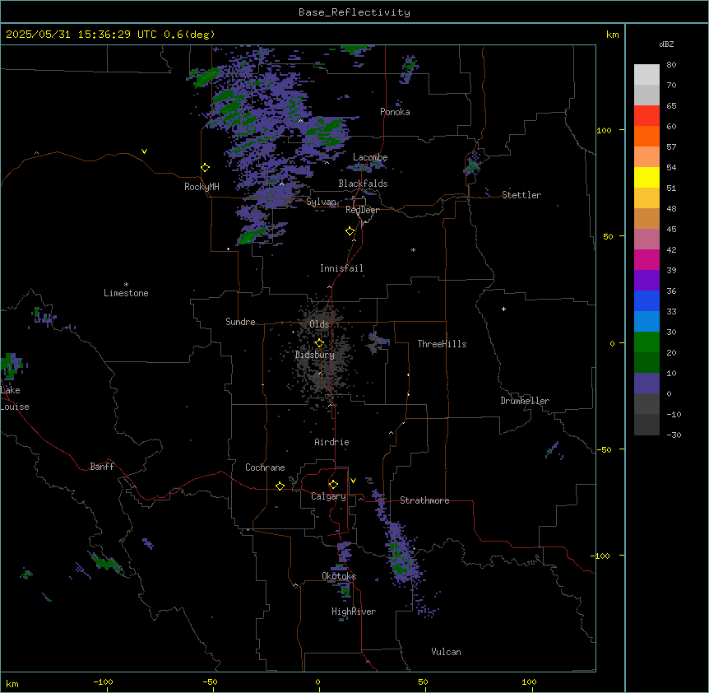Click the yellow diamond marker above Calgary

pos(333,485)
